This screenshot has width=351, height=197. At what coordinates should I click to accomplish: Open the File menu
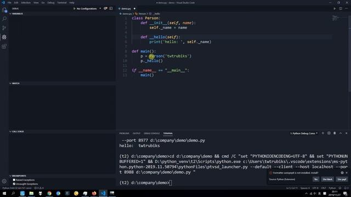click(x=9, y=3)
